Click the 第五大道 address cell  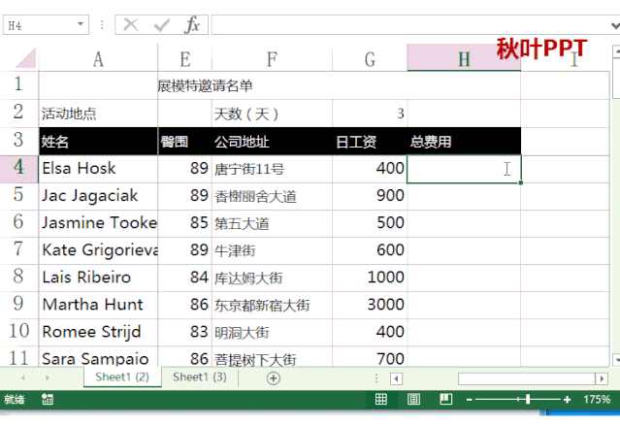coord(272,223)
